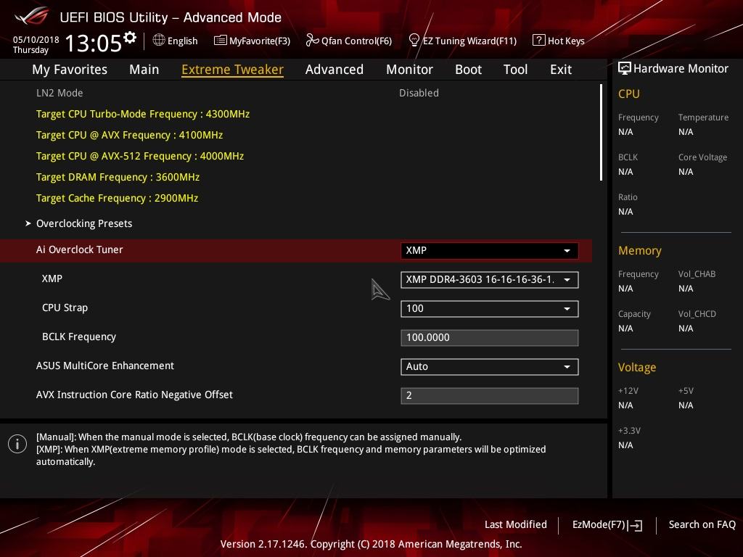The width and height of the screenshot is (743, 557).
Task: Click the Core Voltage label
Action: coord(702,157)
